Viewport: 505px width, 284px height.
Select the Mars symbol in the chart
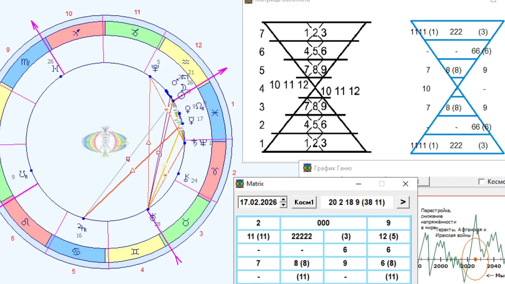tap(175, 82)
